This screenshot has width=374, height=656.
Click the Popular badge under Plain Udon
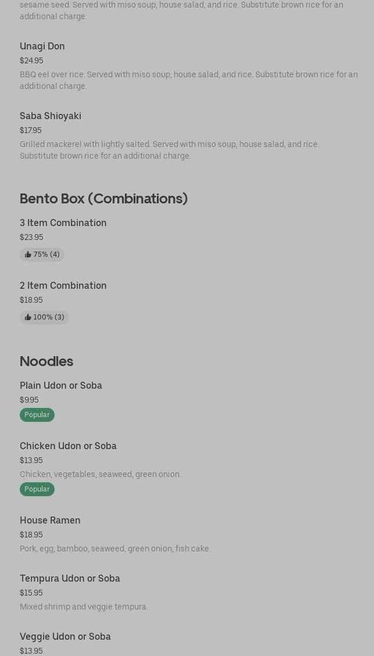point(37,415)
